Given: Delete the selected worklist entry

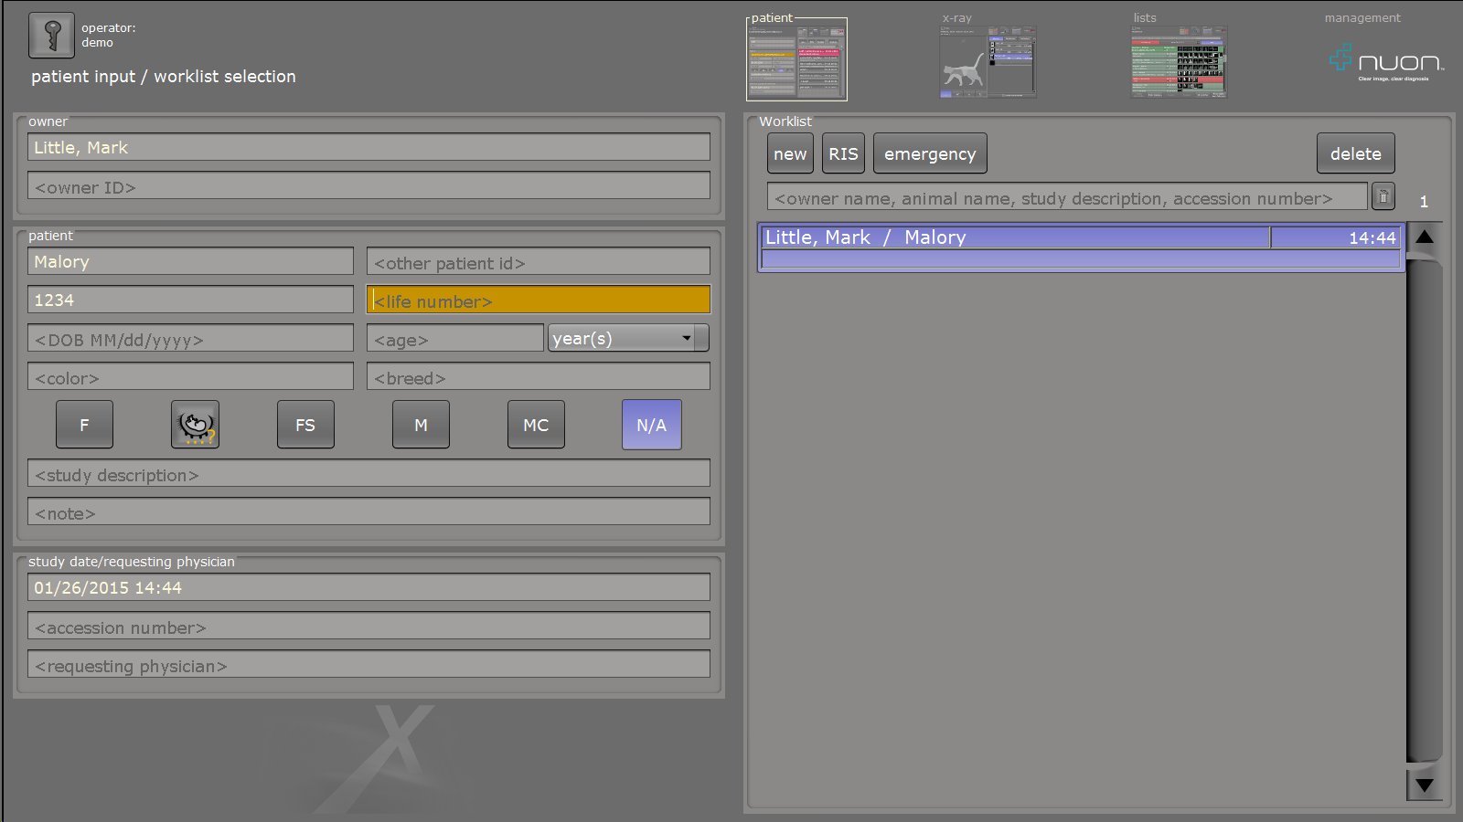Looking at the screenshot, I should click(x=1356, y=153).
